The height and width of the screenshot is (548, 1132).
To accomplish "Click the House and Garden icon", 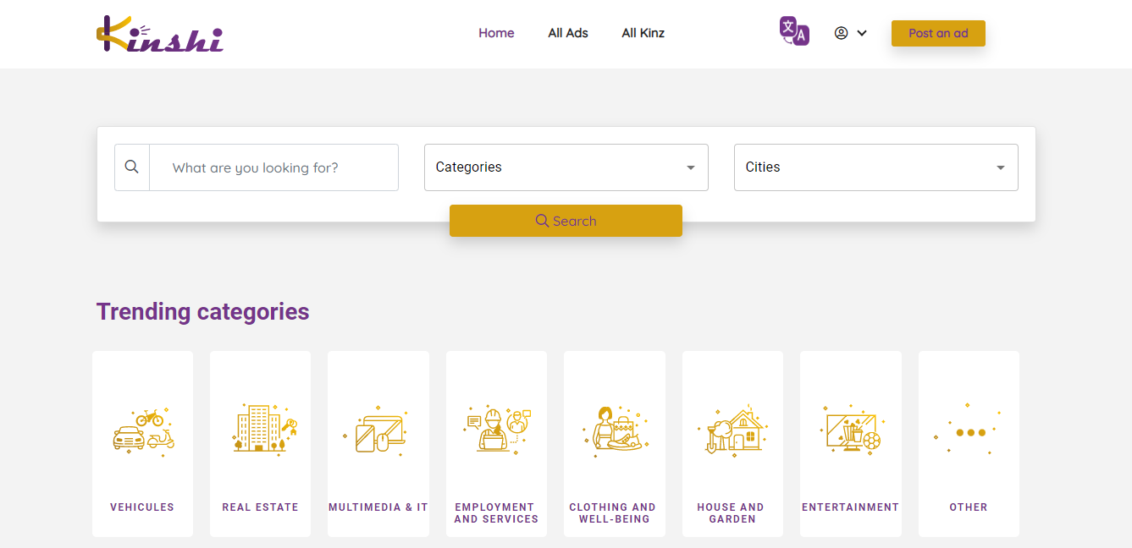I will click(x=732, y=430).
